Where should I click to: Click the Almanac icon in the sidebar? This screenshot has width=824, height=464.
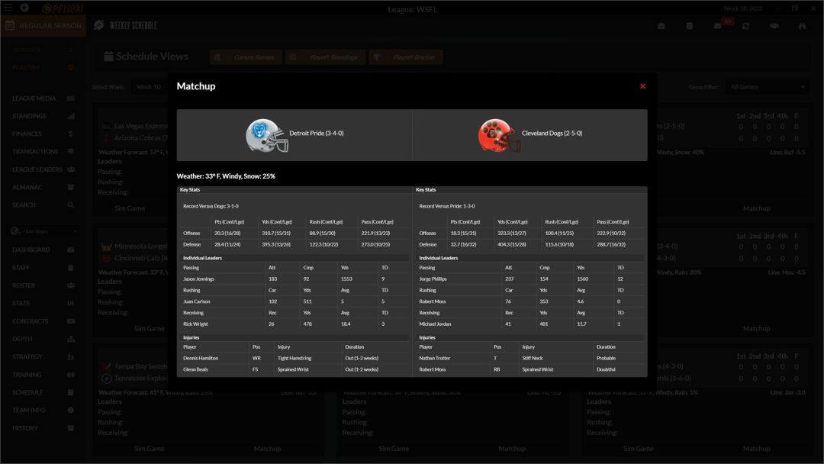(x=71, y=187)
